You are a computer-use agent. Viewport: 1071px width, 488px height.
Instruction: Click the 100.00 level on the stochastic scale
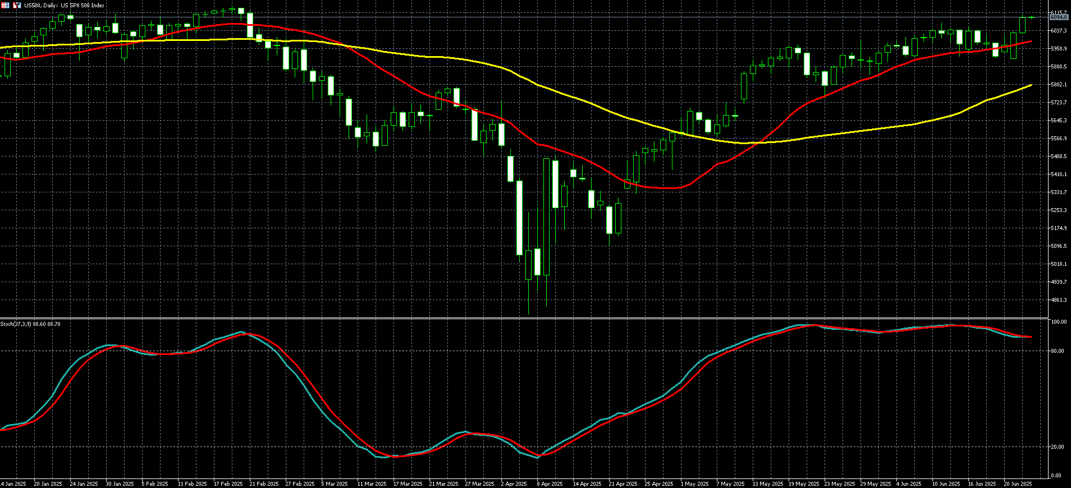[1059, 323]
